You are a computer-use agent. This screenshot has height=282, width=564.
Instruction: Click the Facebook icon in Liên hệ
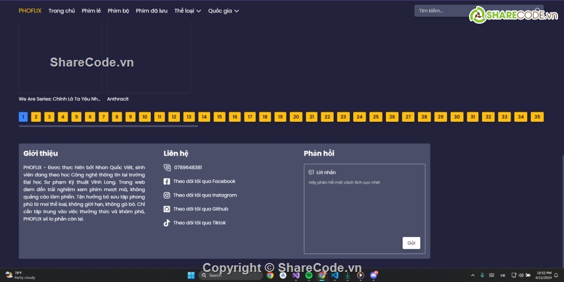[x=167, y=182]
